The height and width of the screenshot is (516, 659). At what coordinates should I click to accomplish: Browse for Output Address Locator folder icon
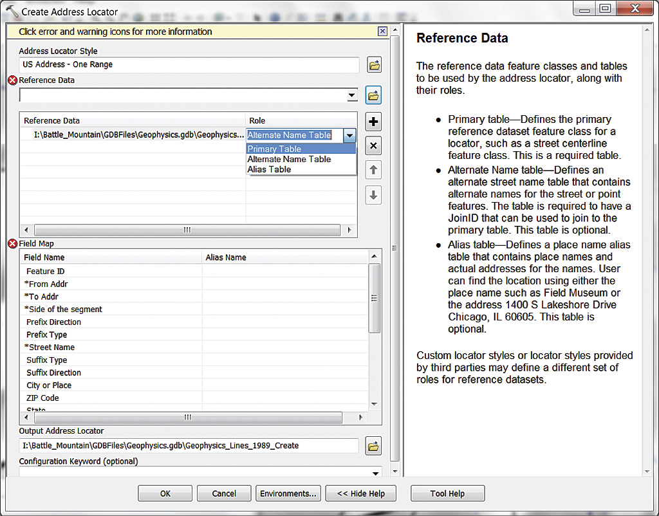pyautogui.click(x=373, y=447)
